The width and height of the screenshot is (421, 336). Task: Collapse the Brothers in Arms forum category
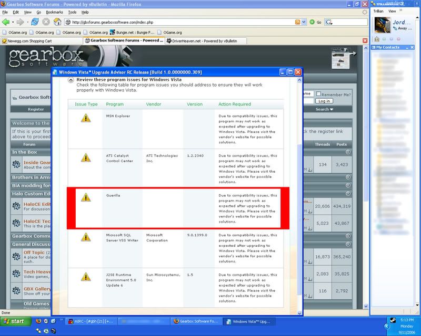(x=348, y=177)
